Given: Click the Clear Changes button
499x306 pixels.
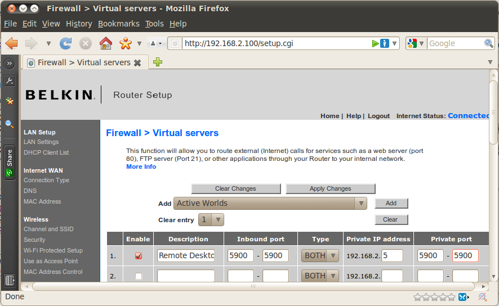Looking at the screenshot, I should pos(236,188).
